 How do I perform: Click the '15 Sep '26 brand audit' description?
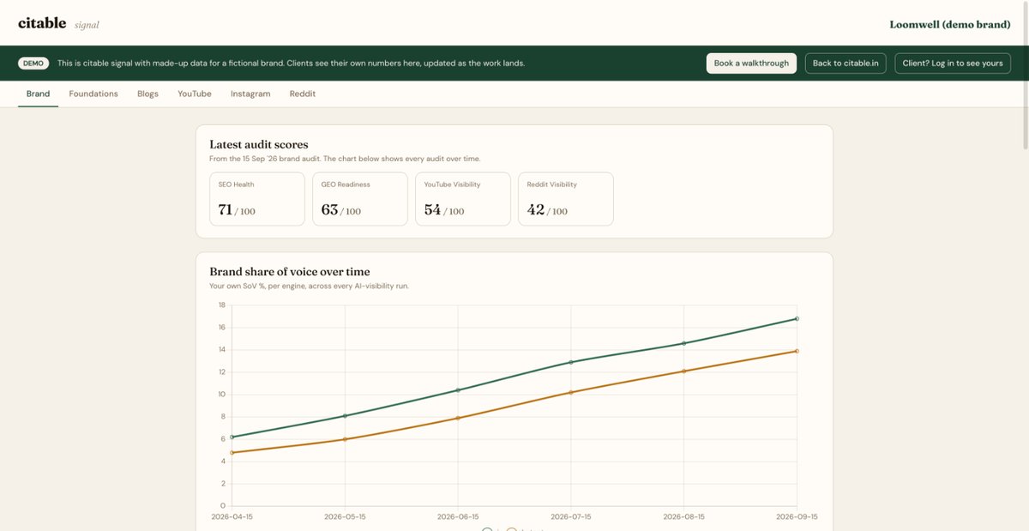(345, 159)
